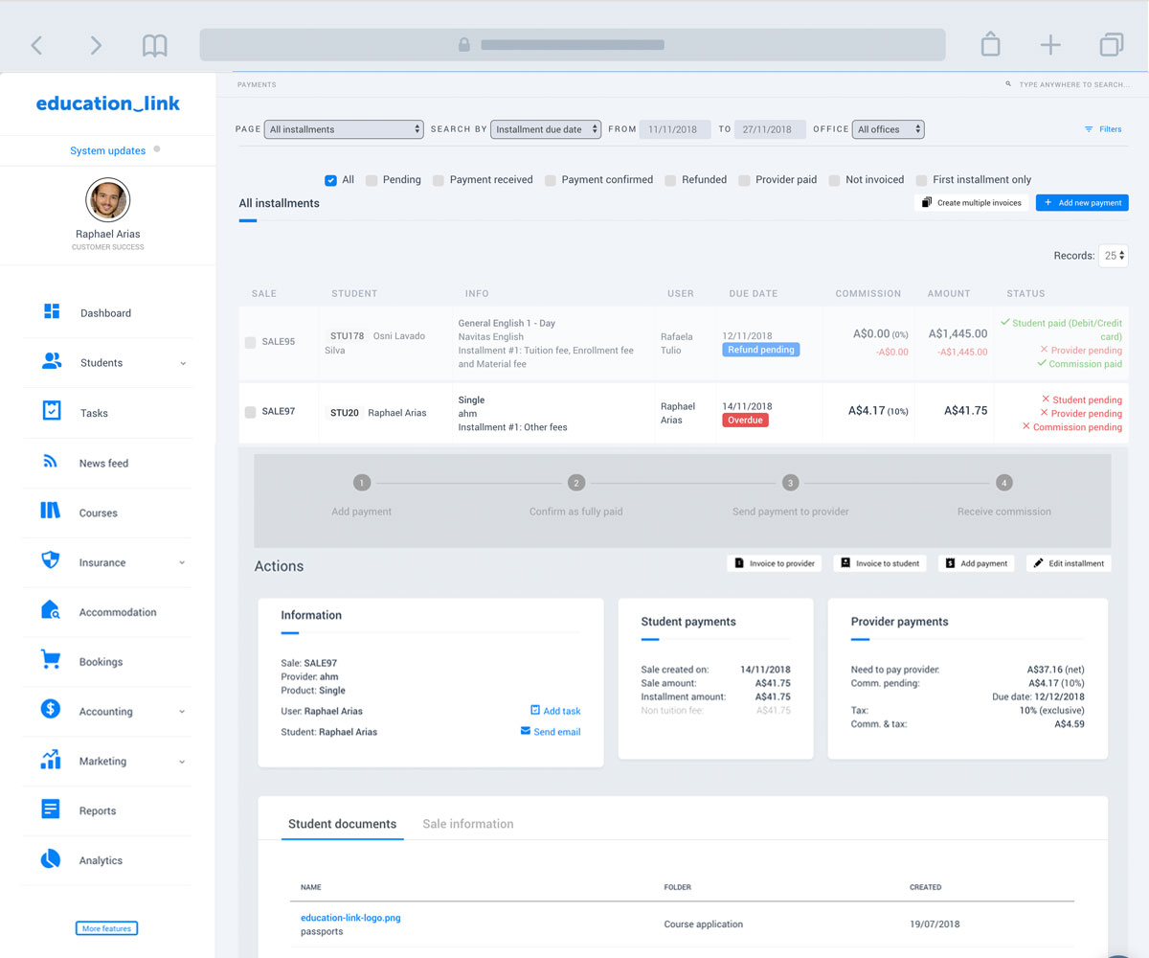
Task: Open the Analytics pie chart icon
Action: pos(52,859)
